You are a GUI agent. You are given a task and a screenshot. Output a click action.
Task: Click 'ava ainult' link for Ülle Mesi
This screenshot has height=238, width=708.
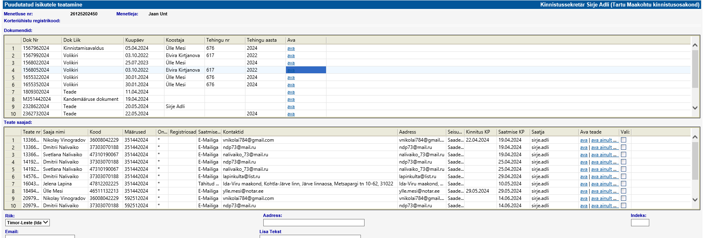604,191
